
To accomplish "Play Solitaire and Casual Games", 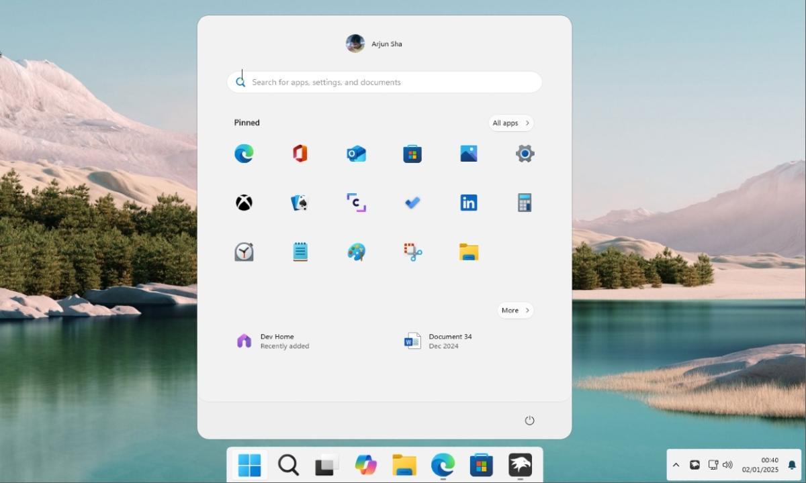I will tap(300, 202).
